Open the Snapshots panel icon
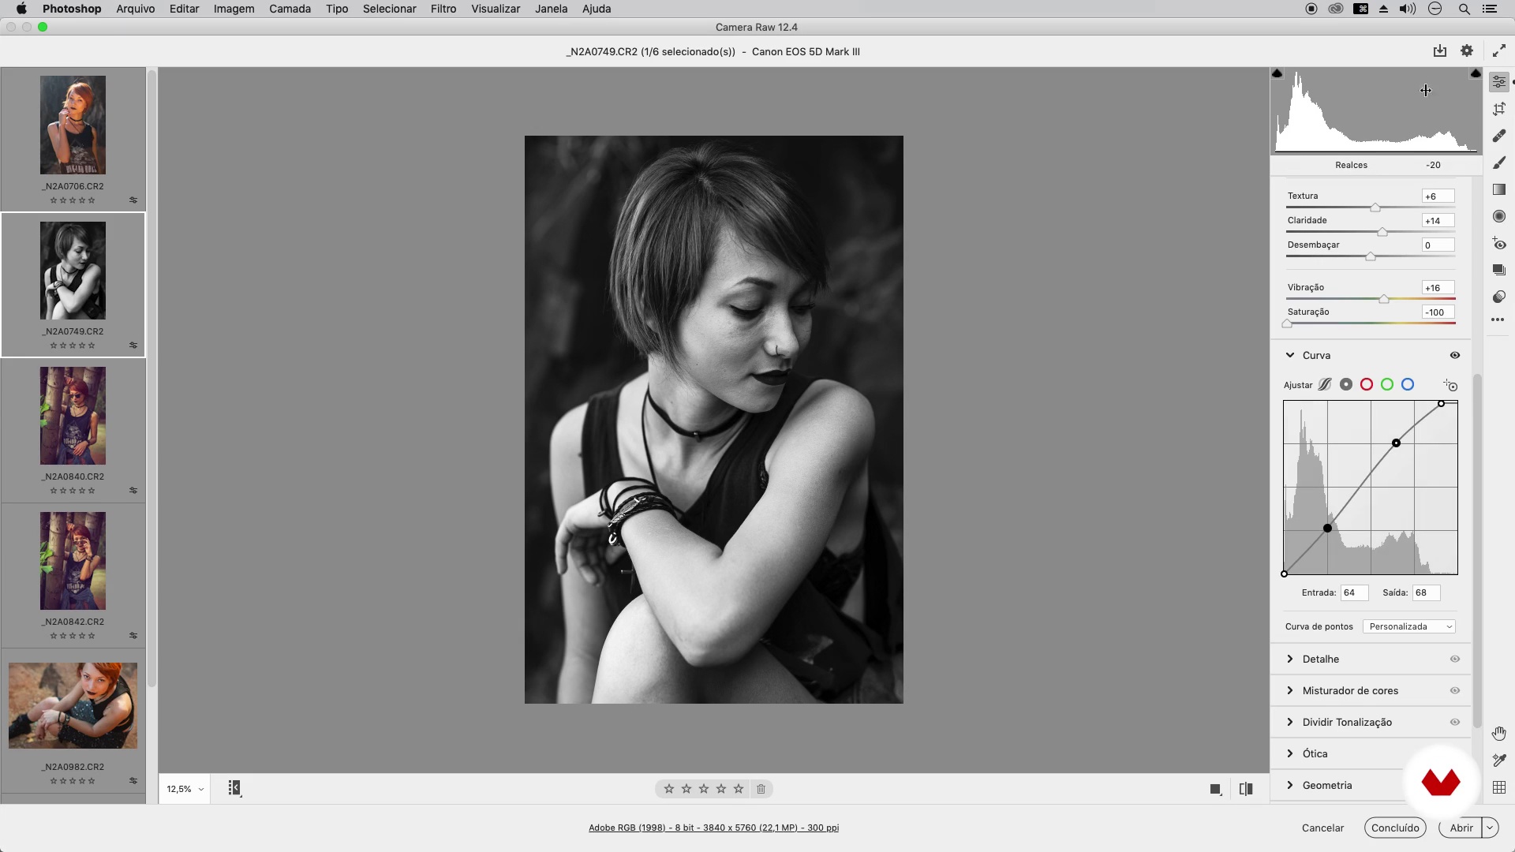 click(1499, 271)
